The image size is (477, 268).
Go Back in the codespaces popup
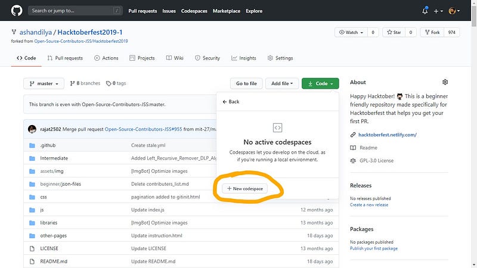[231, 102]
